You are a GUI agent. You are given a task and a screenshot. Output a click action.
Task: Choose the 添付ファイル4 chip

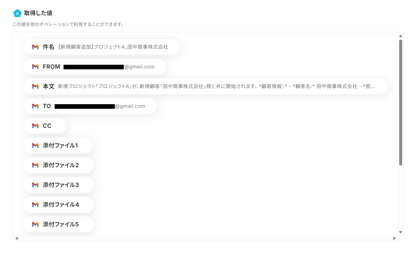pyautogui.click(x=59, y=205)
